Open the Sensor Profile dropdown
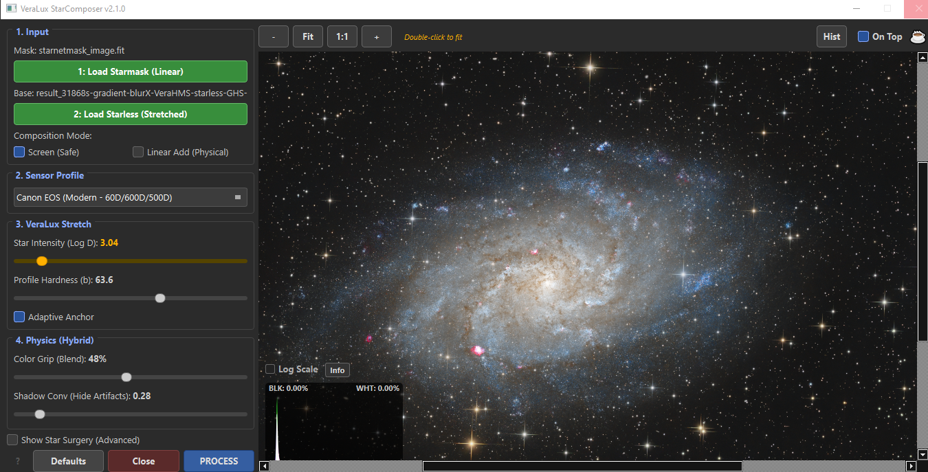This screenshot has height=472, width=928. tap(131, 197)
